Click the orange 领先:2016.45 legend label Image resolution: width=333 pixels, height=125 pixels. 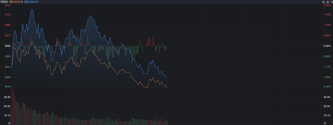coord(16,2)
